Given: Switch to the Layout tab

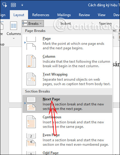Looking at the screenshot, I should (19, 15).
